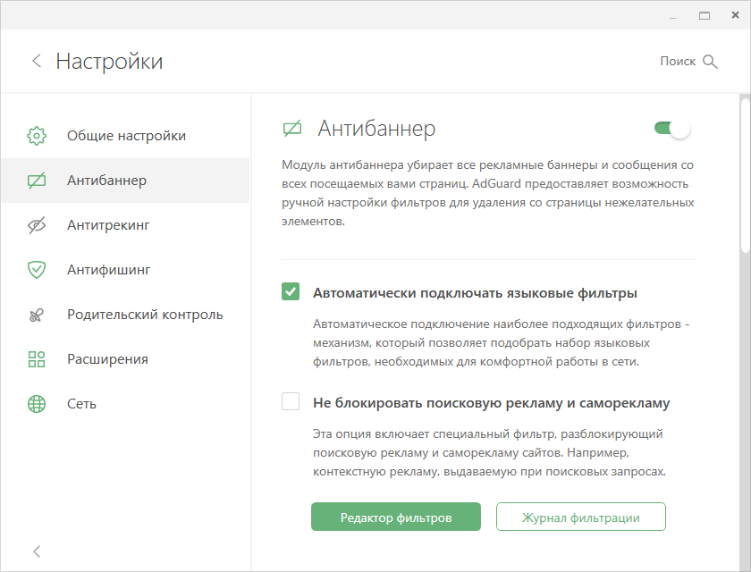
Task: Click the blocks icon next to Расширения
Action: tap(37, 358)
